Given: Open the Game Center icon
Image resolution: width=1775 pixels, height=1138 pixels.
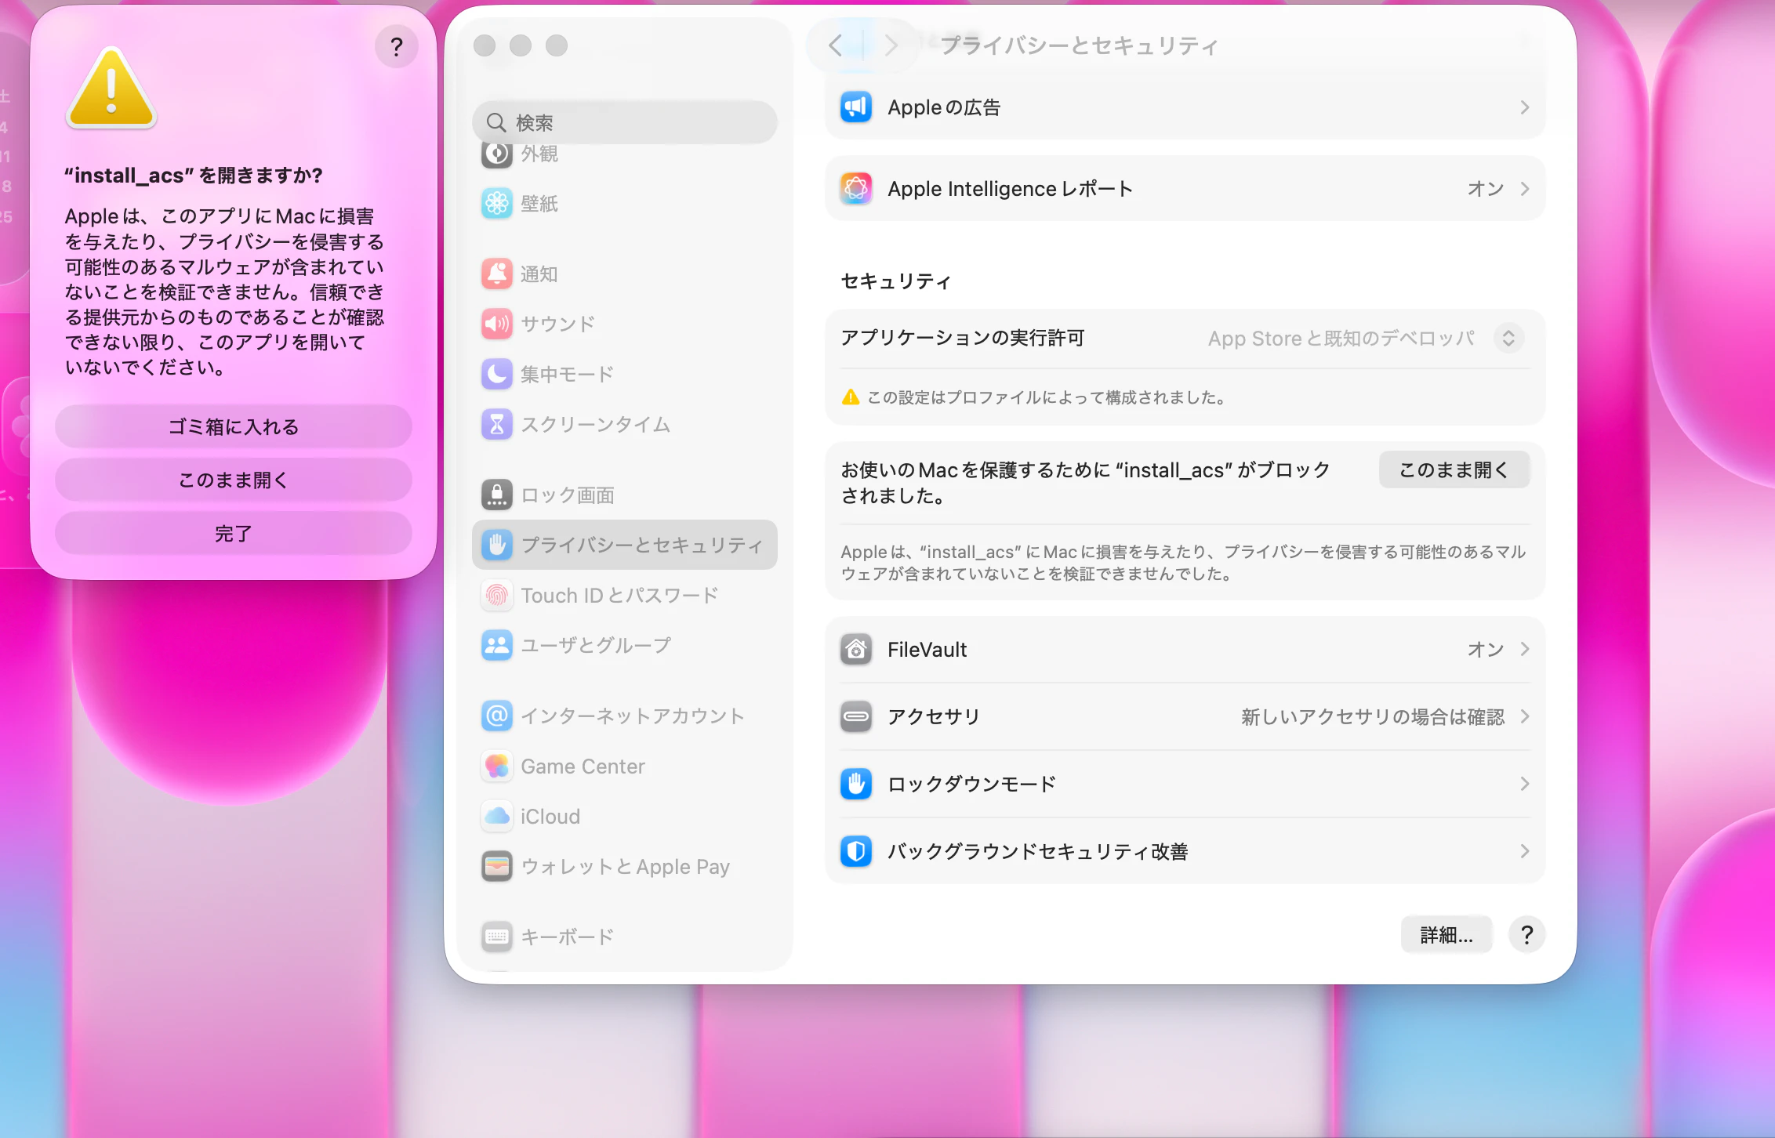Looking at the screenshot, I should click(x=496, y=766).
